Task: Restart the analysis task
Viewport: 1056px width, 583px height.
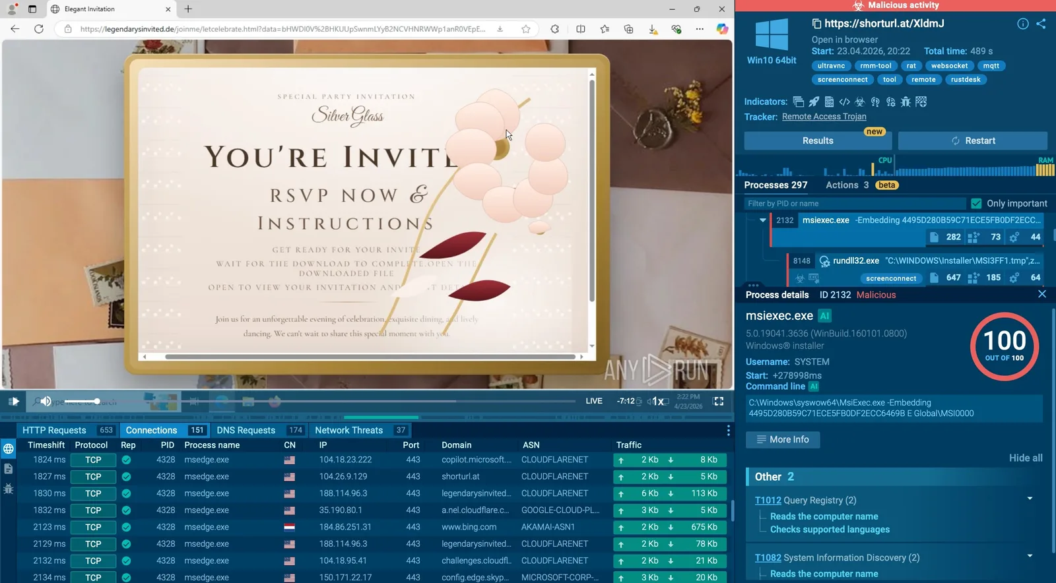Action: [973, 140]
